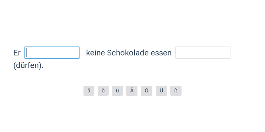Click the word 'essen'

pyautogui.click(x=161, y=53)
